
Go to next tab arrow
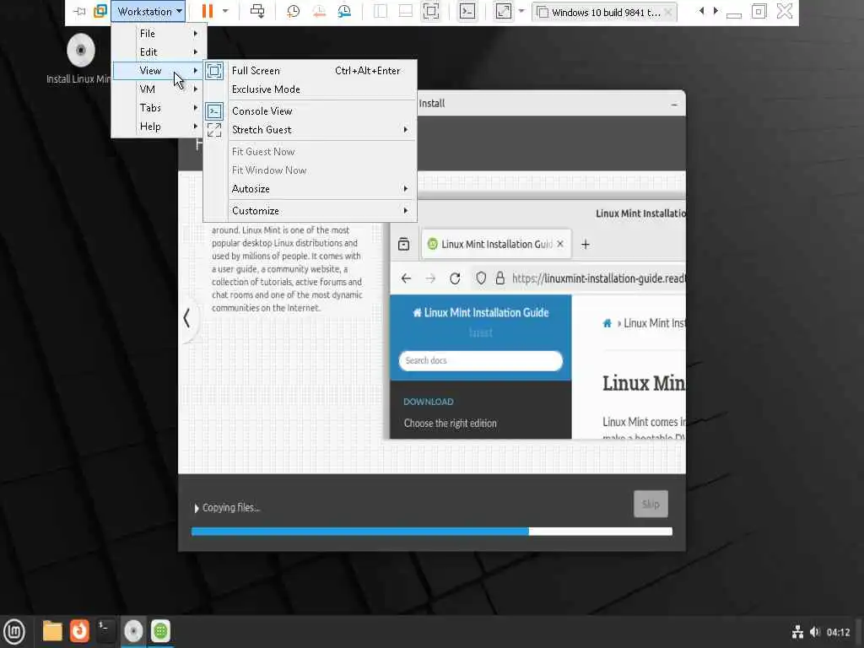pyautogui.click(x=715, y=11)
